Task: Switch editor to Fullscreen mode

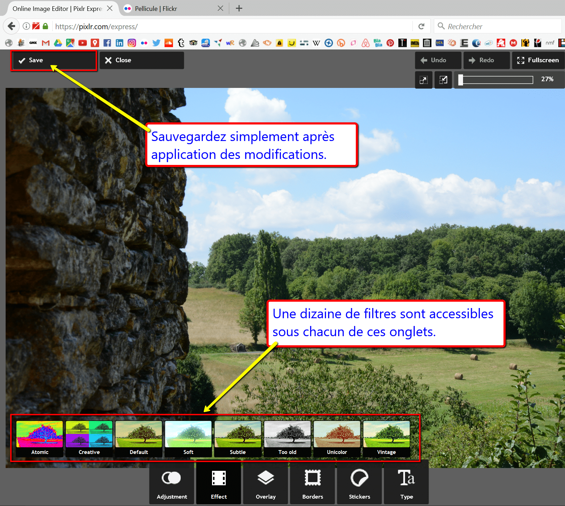Action: (538, 60)
